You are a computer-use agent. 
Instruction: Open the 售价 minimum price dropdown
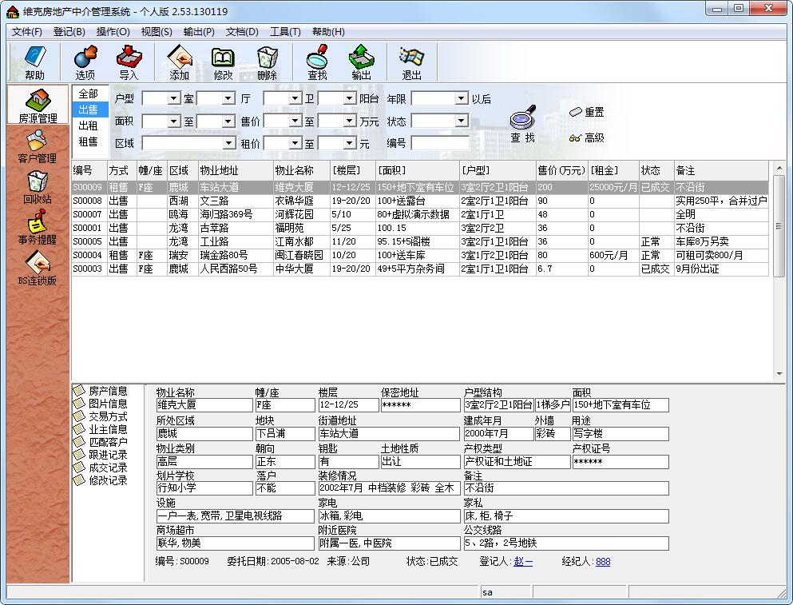coord(295,121)
